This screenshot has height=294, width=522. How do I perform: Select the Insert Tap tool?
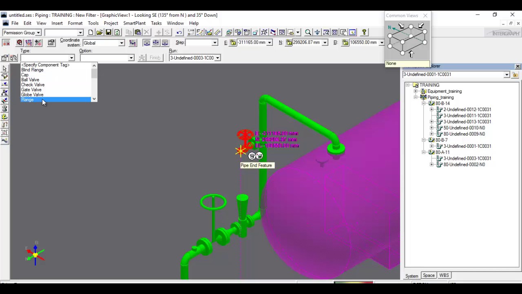click(x=4, y=100)
